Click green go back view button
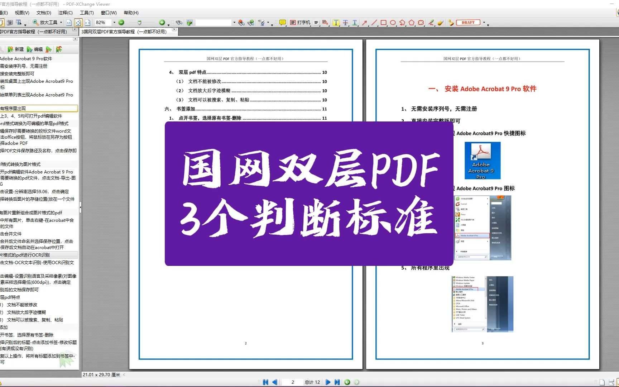619x387 pixels. coord(347,382)
